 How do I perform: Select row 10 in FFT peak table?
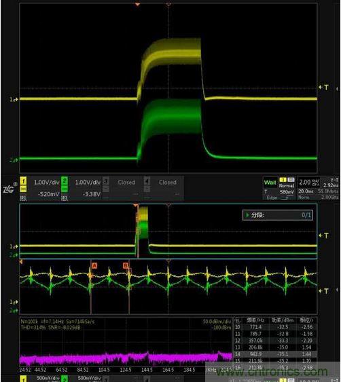click(275, 327)
